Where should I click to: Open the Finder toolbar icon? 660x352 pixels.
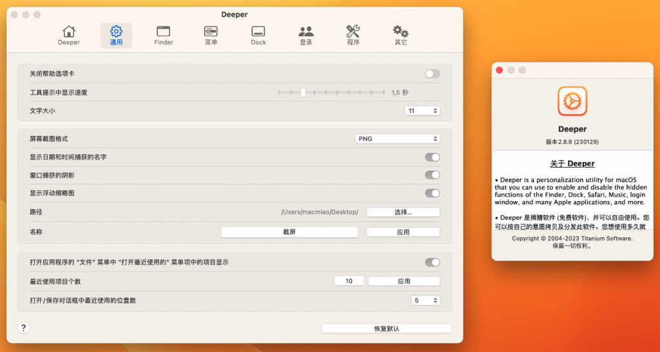click(163, 32)
